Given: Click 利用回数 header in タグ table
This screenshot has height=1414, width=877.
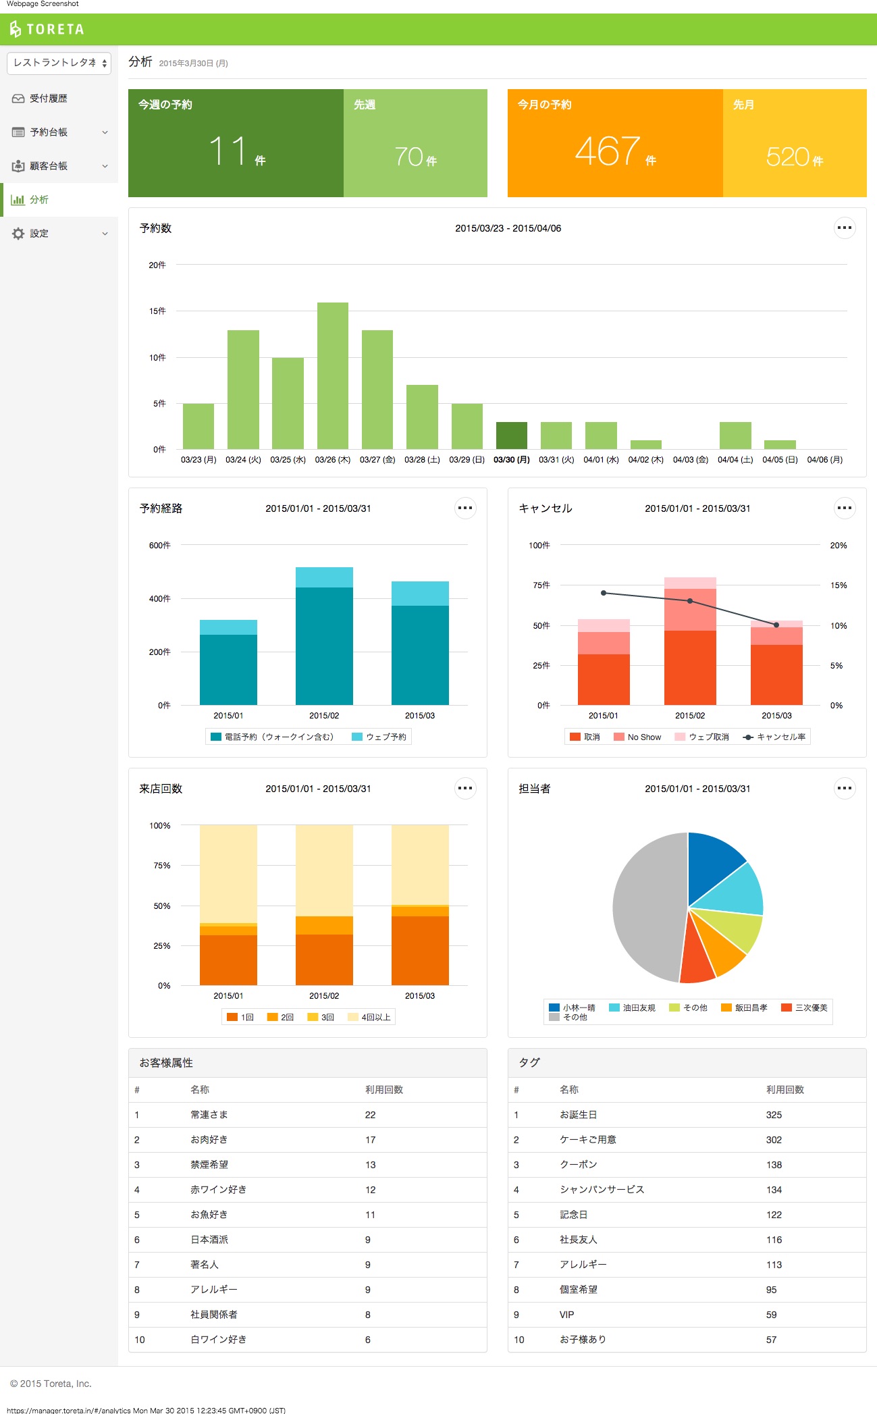Looking at the screenshot, I should pos(785,1090).
